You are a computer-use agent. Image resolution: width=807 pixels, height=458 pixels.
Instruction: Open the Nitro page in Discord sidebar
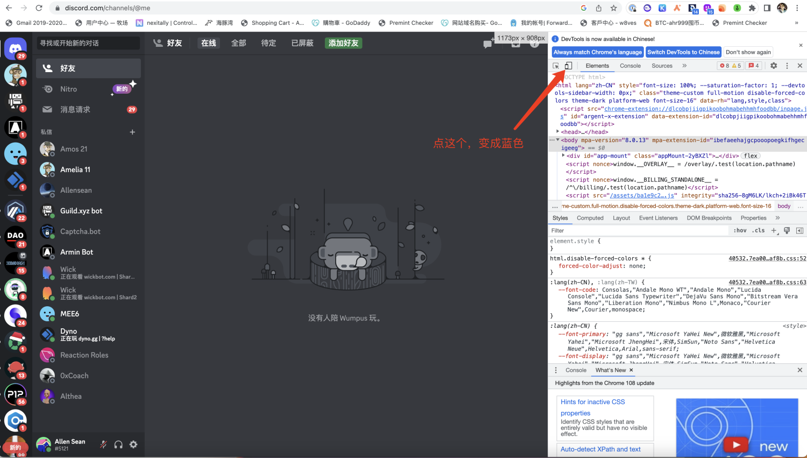(x=88, y=89)
